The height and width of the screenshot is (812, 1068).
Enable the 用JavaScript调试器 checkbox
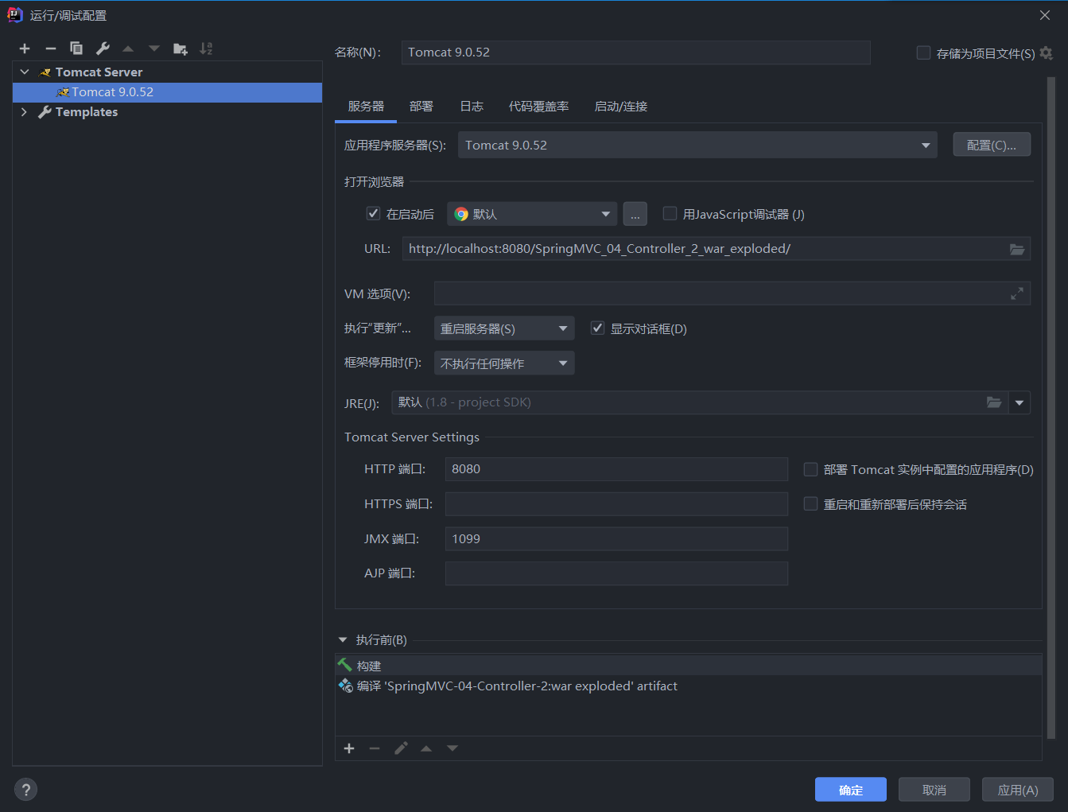point(669,213)
